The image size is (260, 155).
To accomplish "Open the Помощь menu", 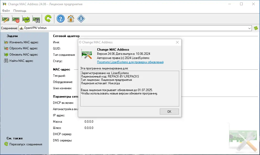I will click(x=20, y=11).
